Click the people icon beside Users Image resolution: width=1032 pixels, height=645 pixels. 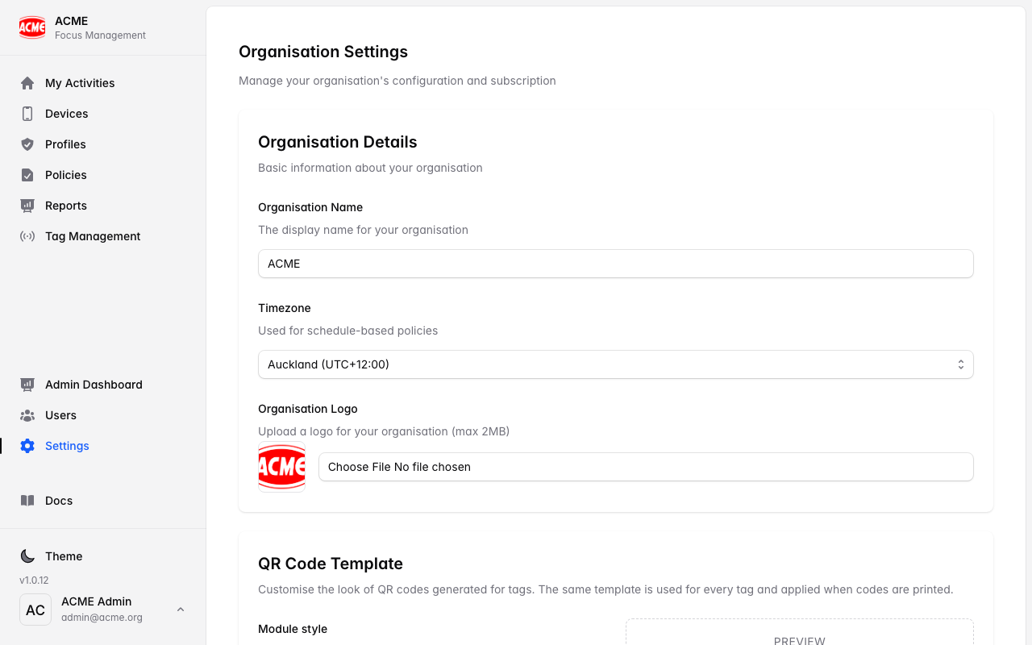tap(27, 415)
